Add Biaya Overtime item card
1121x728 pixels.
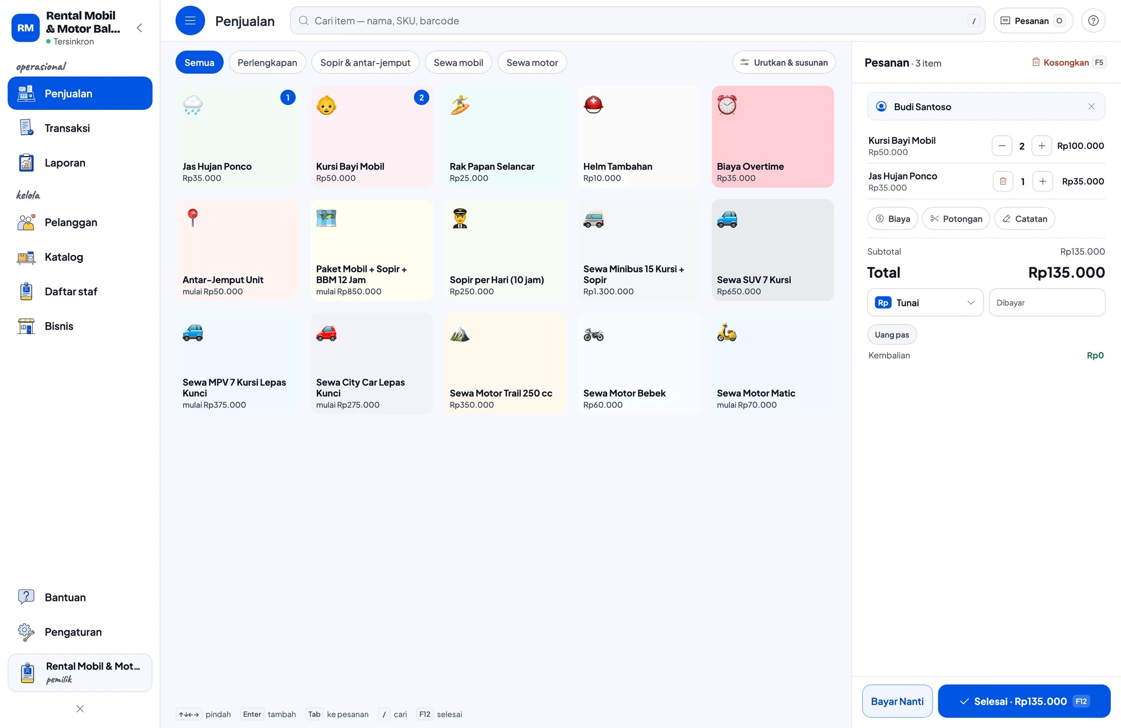click(x=773, y=136)
